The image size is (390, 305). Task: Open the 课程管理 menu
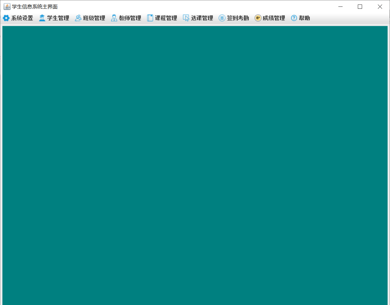pyautogui.click(x=162, y=18)
